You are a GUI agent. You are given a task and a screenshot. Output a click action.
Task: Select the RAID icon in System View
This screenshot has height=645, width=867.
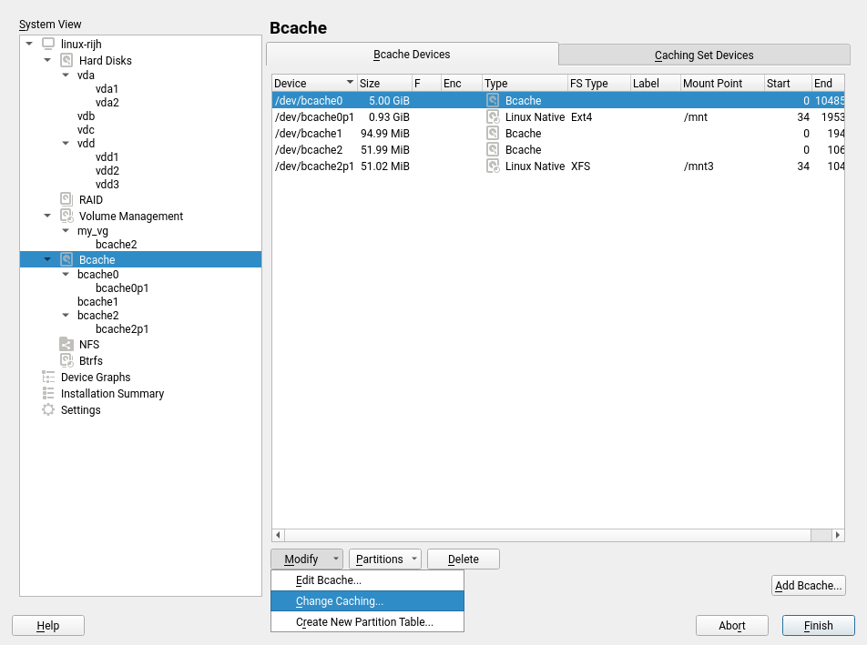pyautogui.click(x=66, y=199)
